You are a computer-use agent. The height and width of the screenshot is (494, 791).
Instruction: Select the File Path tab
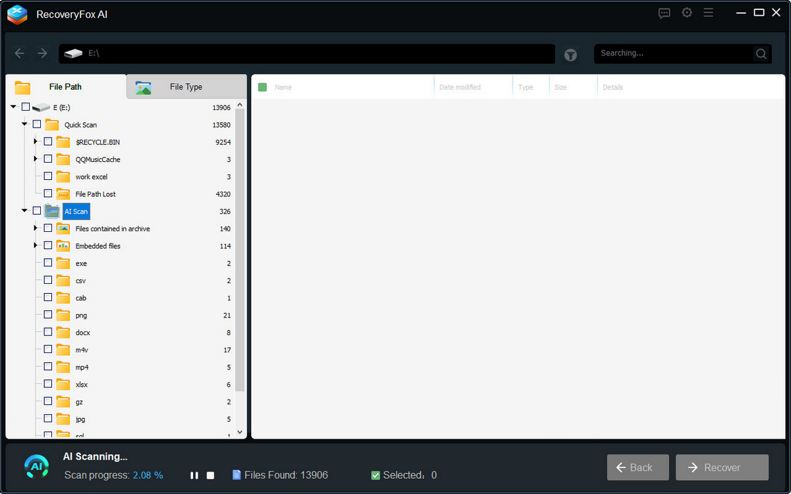(65, 86)
